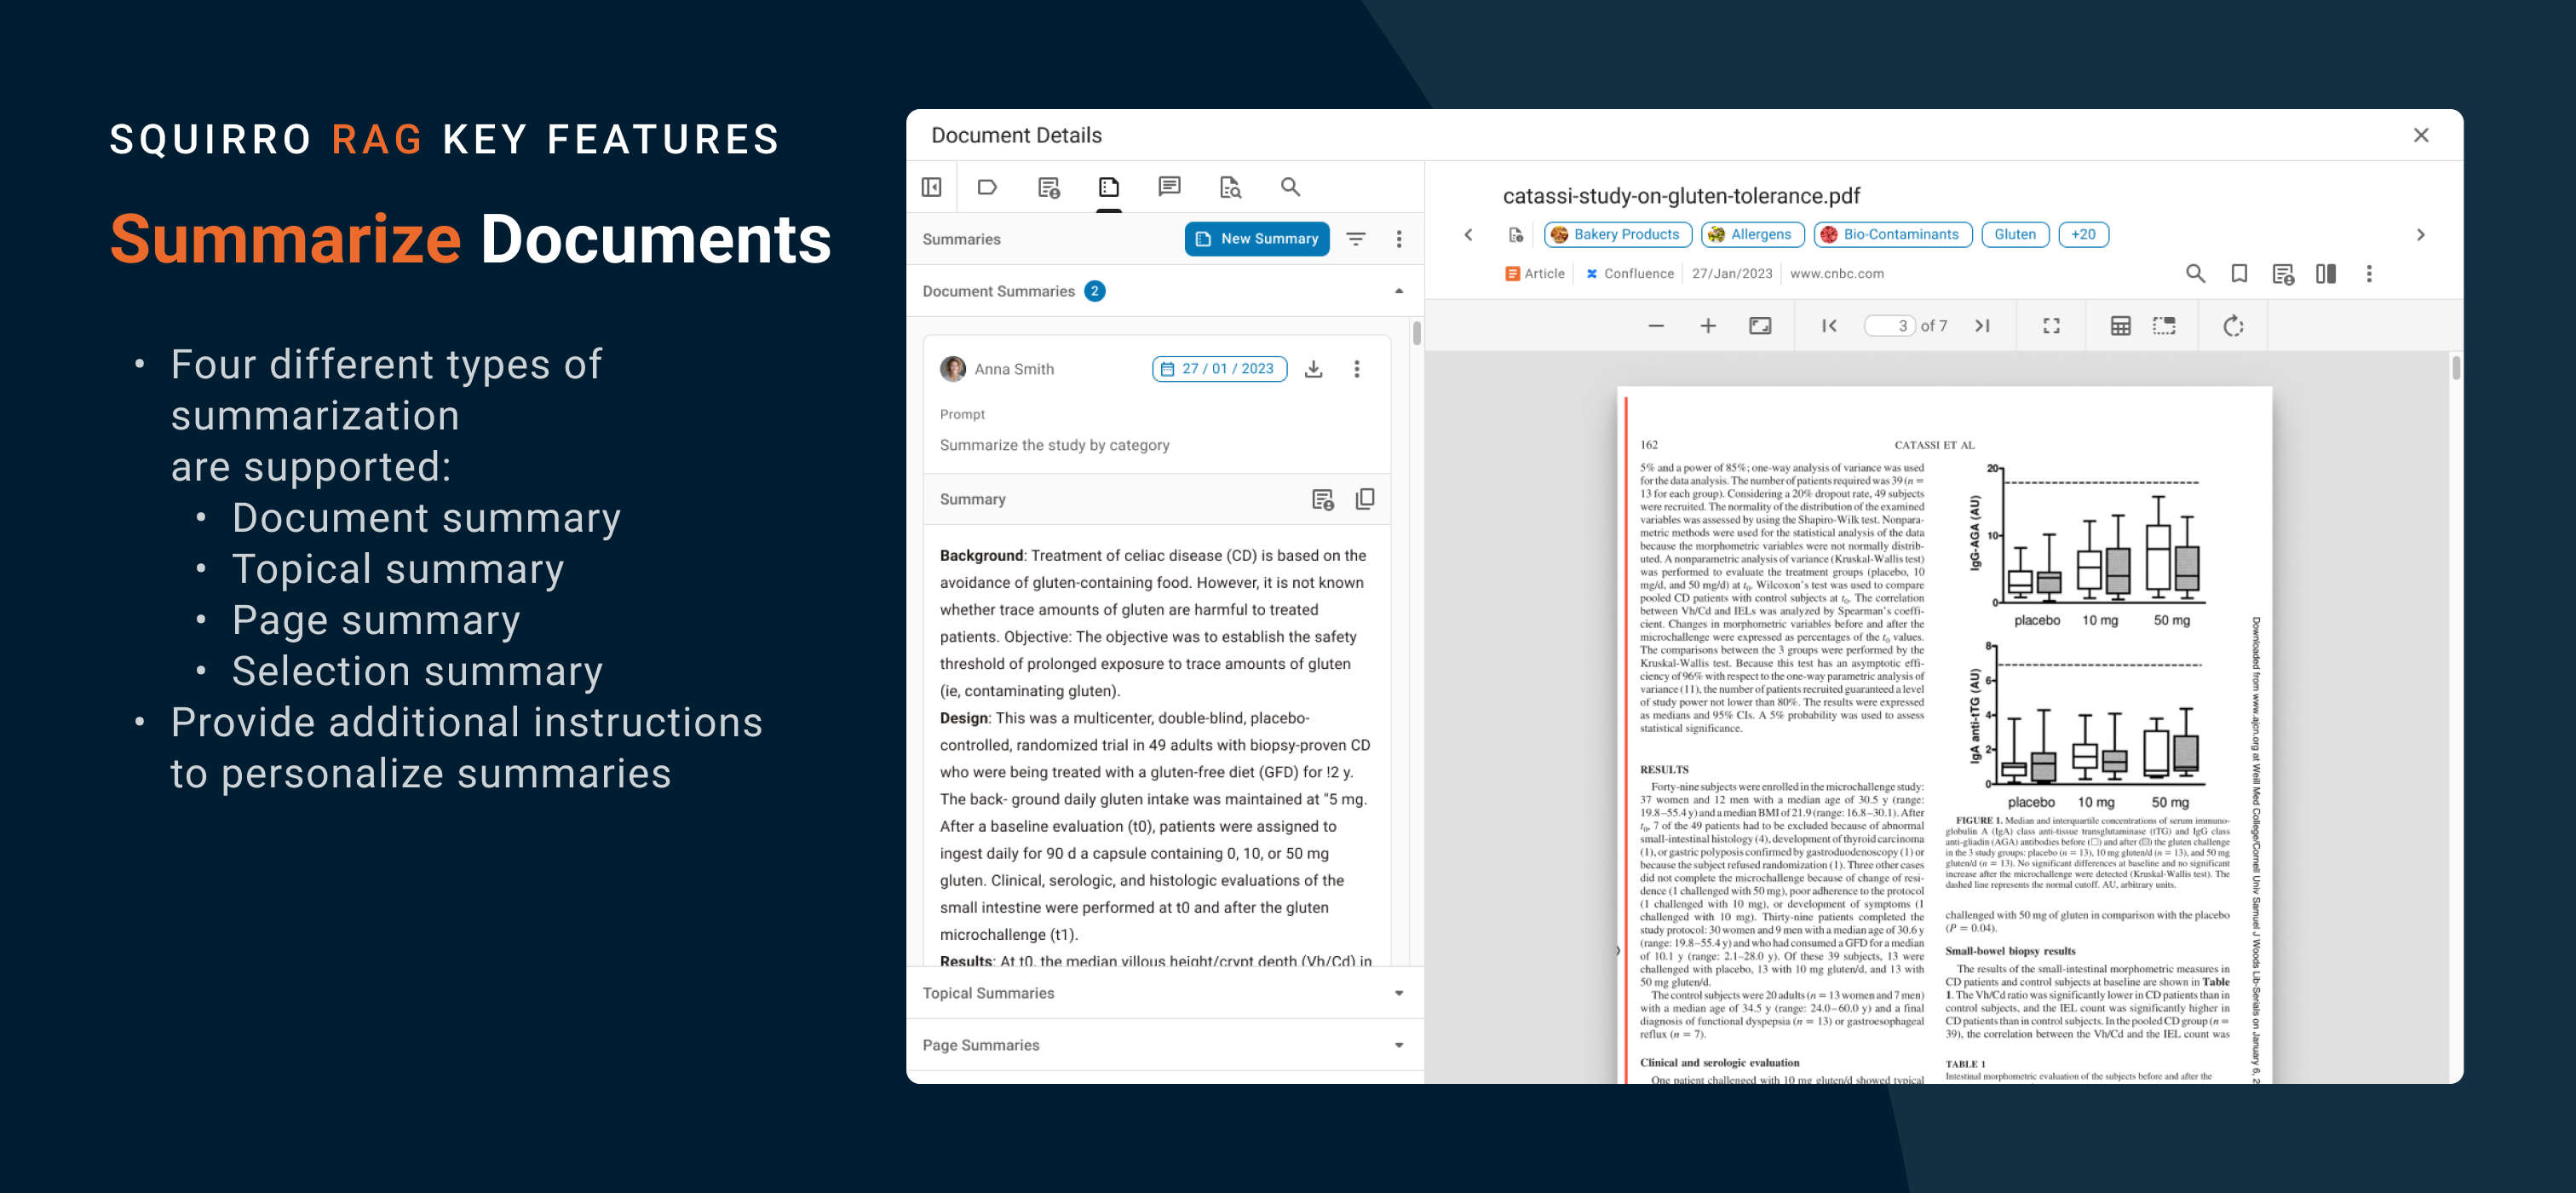This screenshot has height=1193, width=2576.
Task: Toggle the left panel collapse icon
Action: [x=932, y=184]
